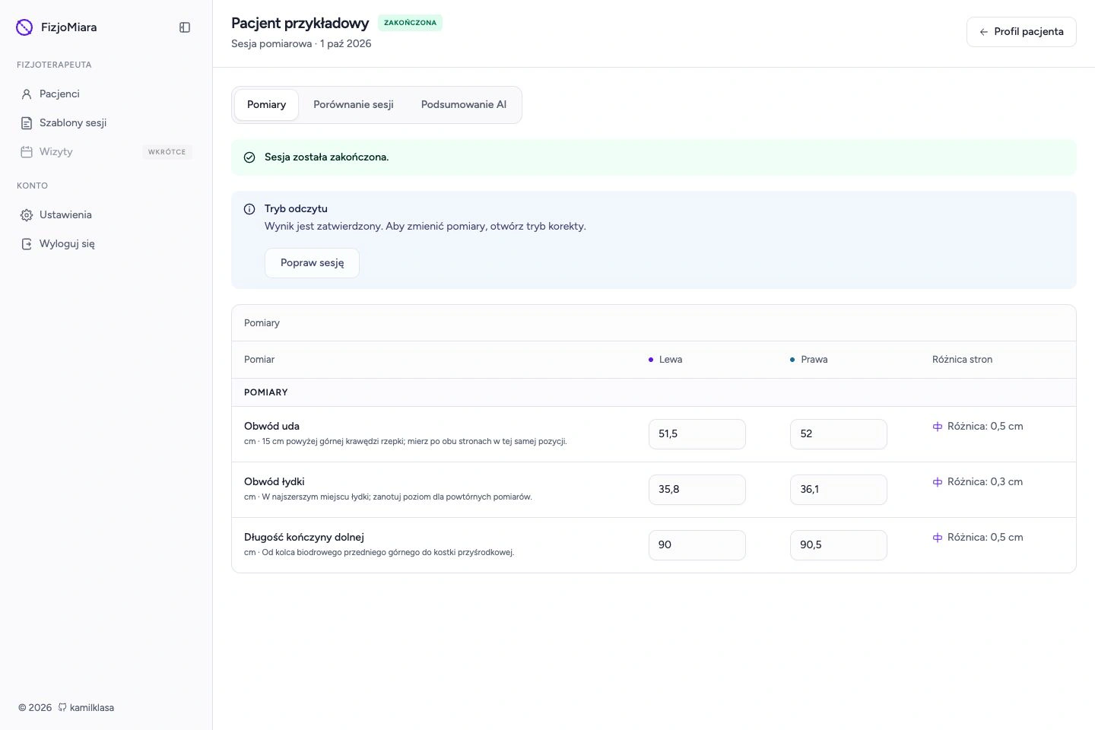Click the ZAKOŃCZONA status badge
This screenshot has width=1095, height=730.
(410, 23)
